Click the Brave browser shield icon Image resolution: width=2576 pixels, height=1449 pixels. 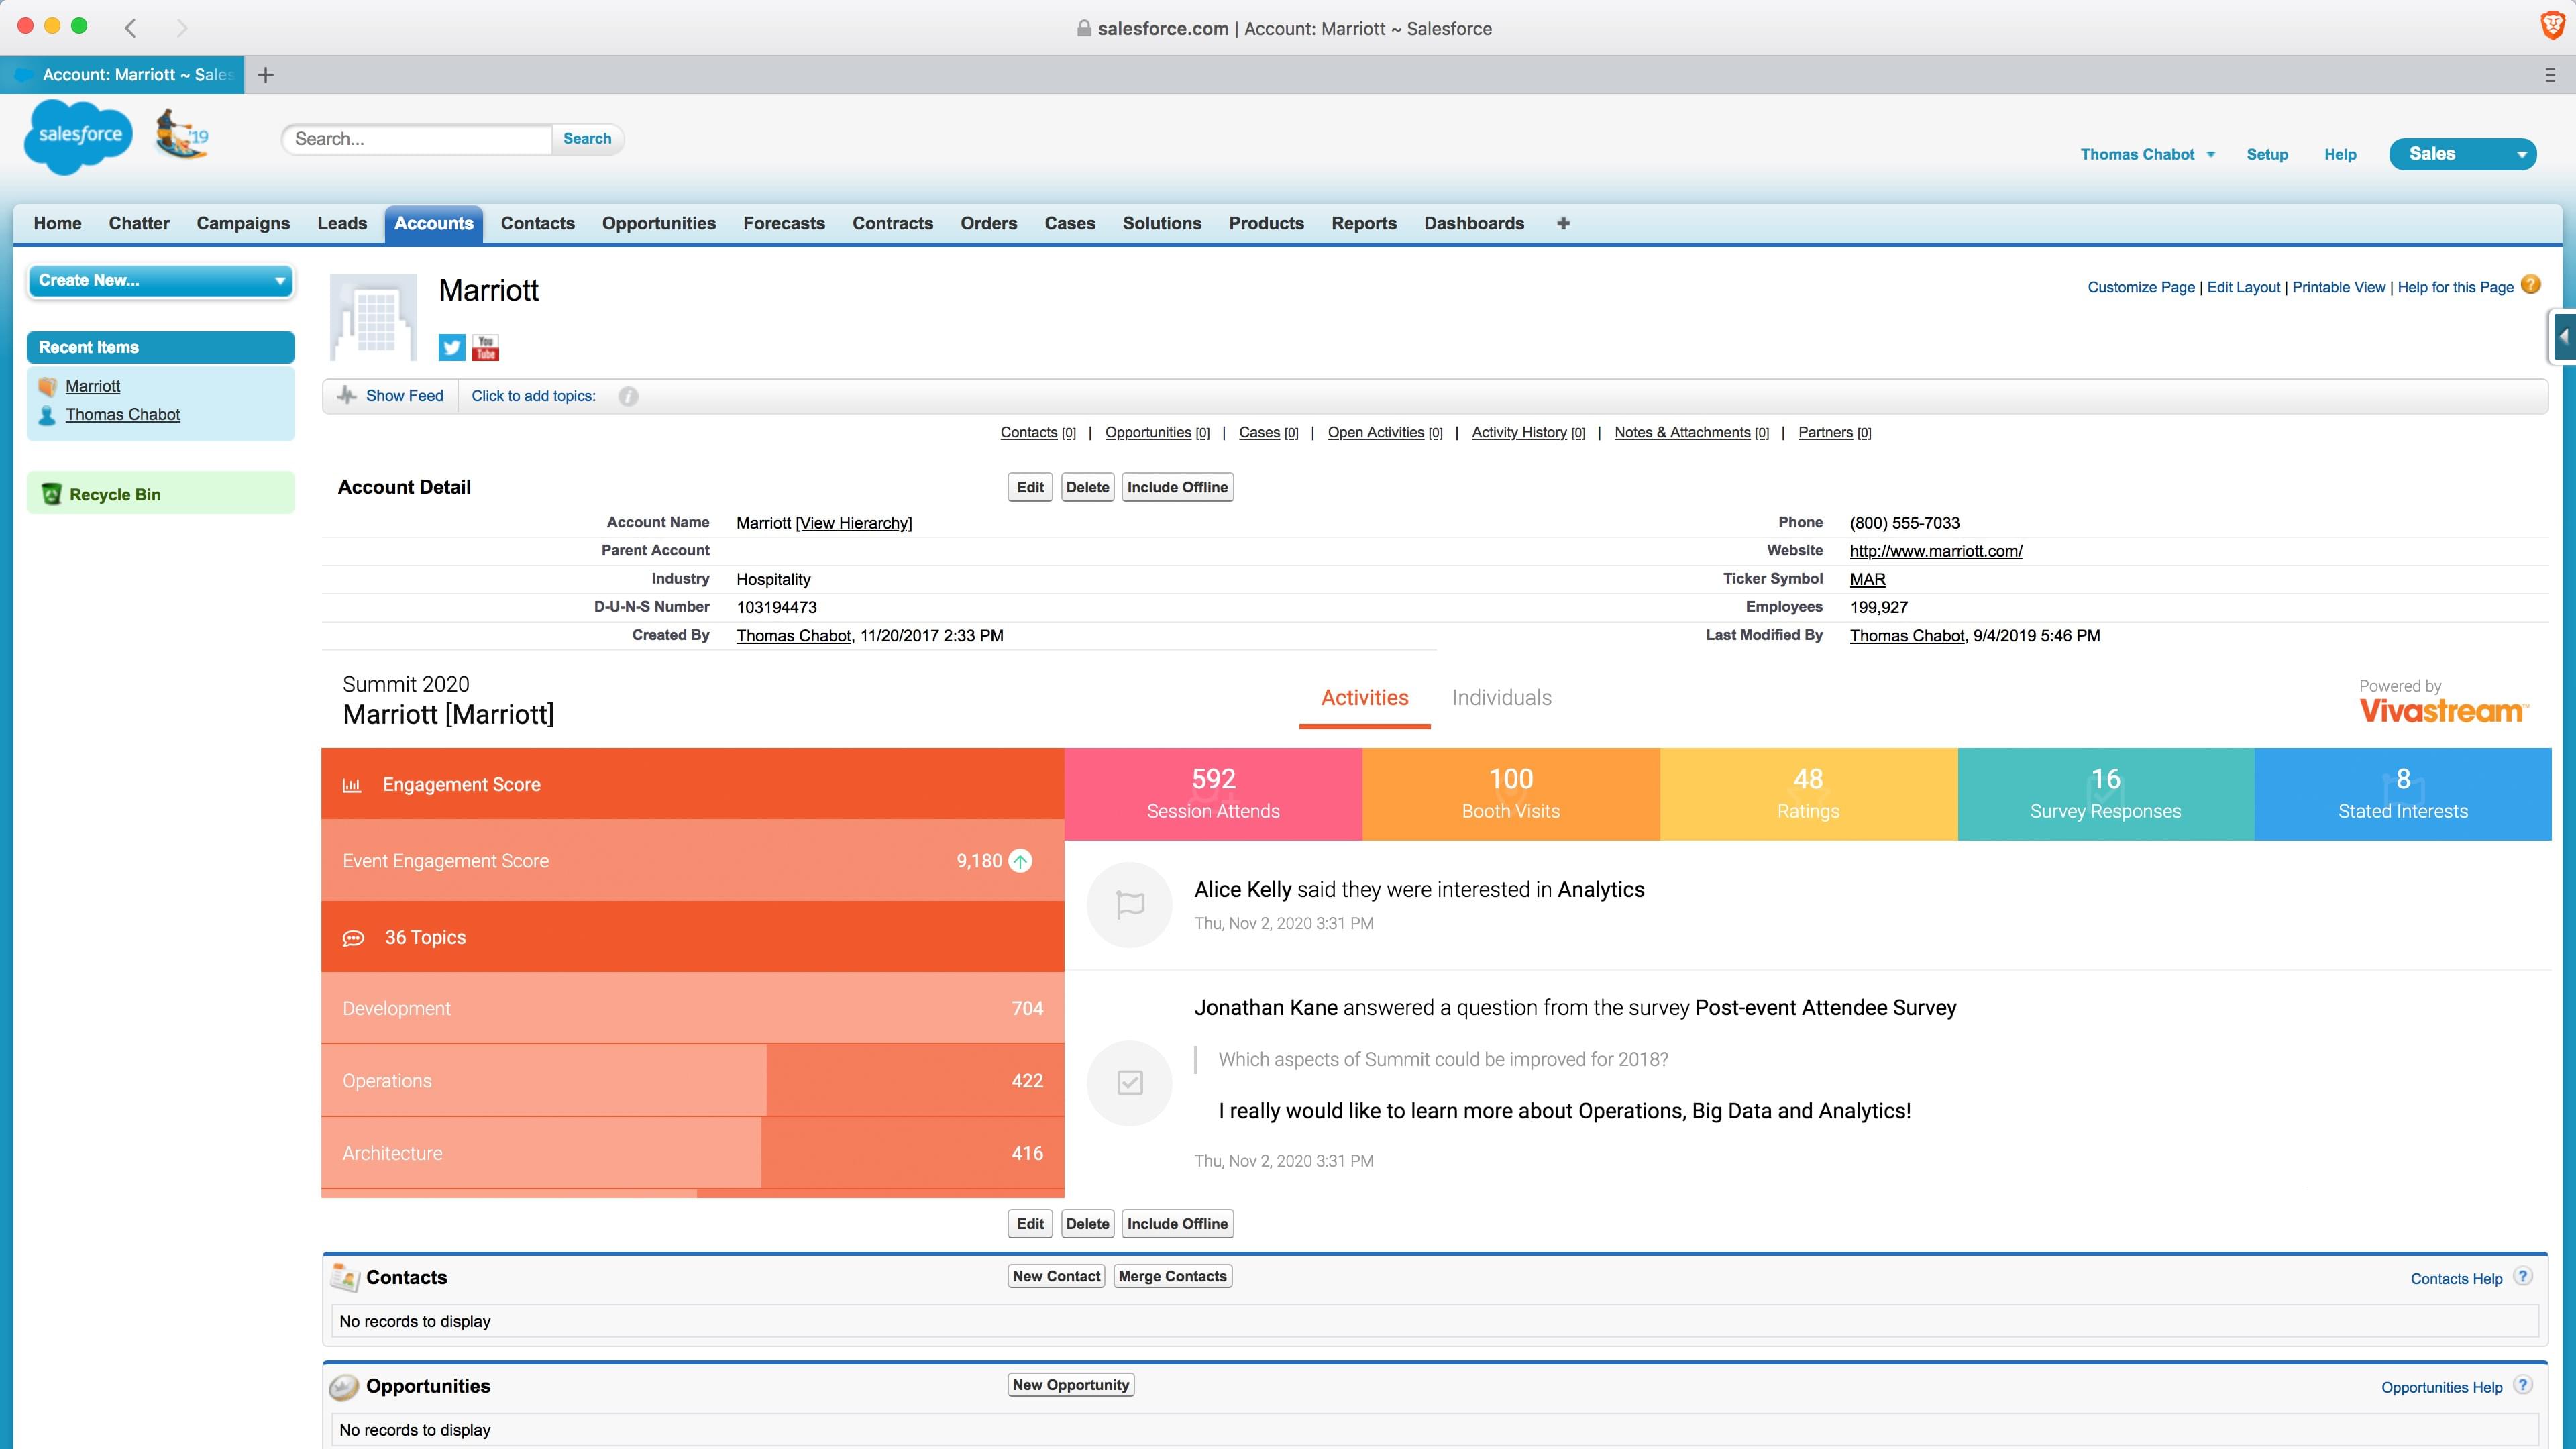tap(2552, 26)
